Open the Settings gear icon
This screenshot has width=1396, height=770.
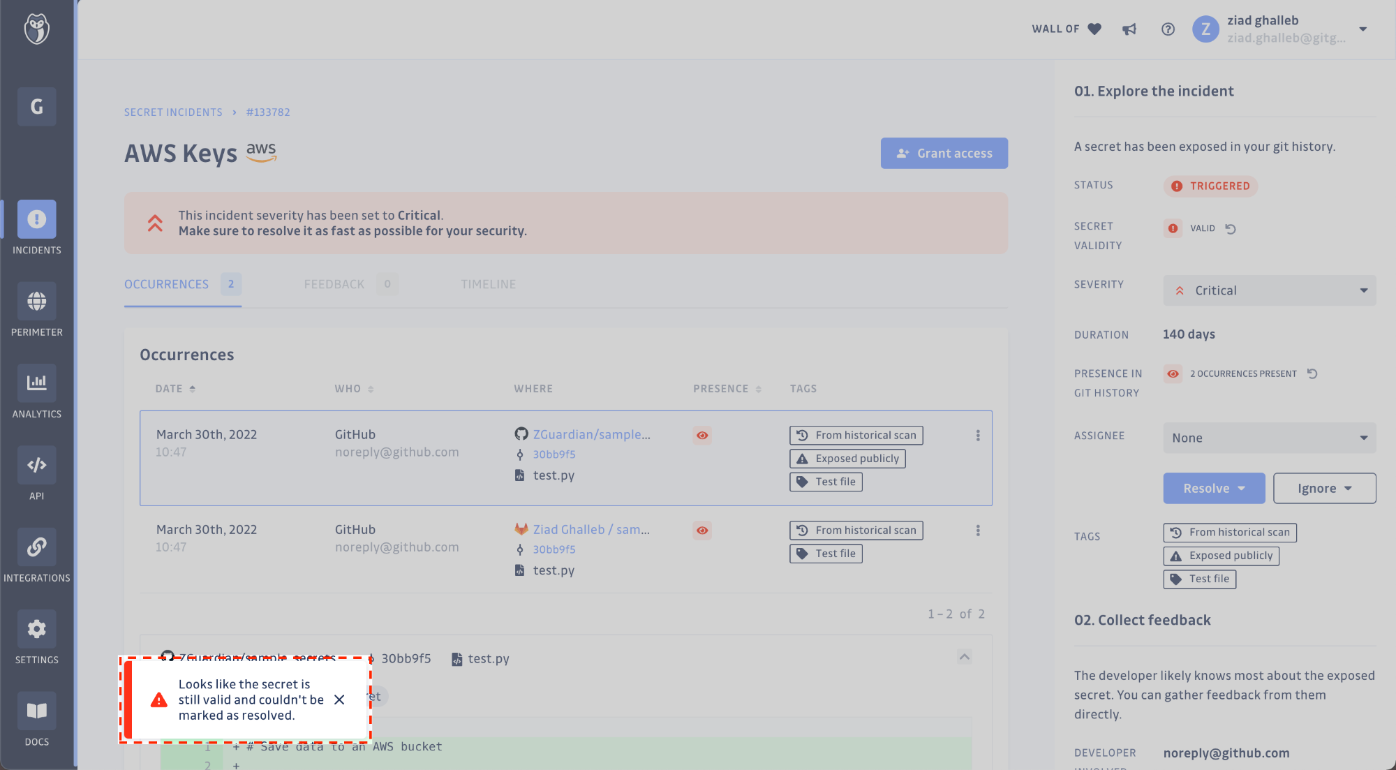[37, 629]
